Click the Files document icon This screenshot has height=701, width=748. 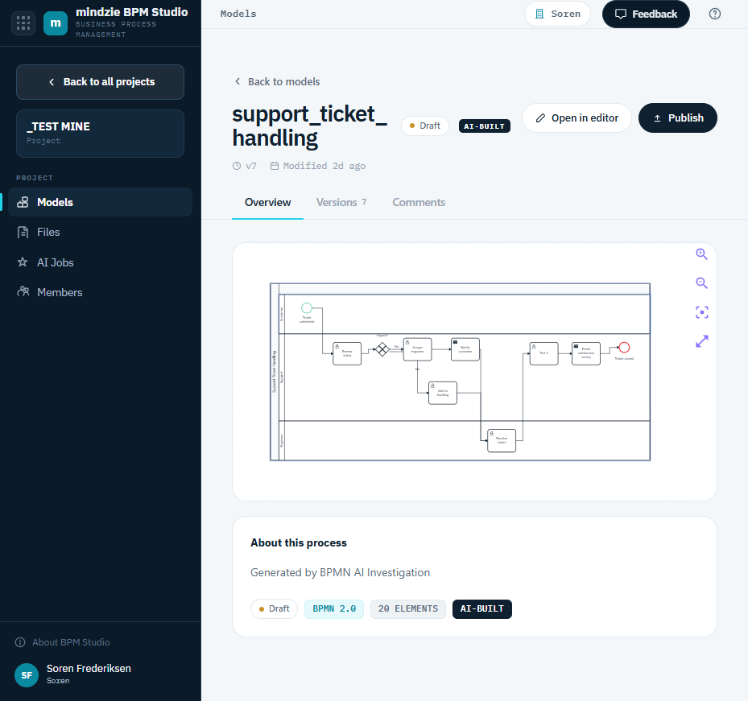pos(23,233)
